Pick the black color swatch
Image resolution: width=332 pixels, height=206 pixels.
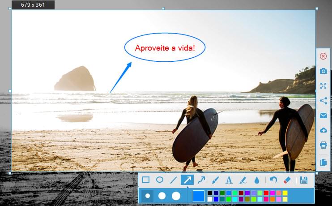(x=210, y=193)
